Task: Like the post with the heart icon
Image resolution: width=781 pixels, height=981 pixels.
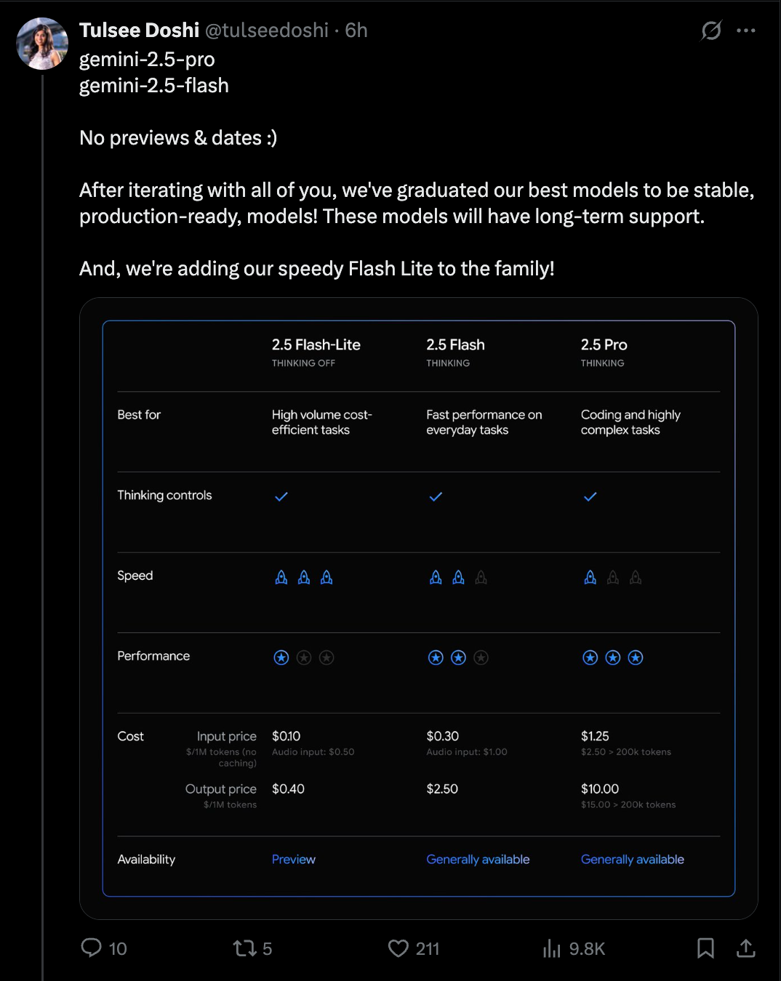Action: pyautogui.click(x=398, y=948)
